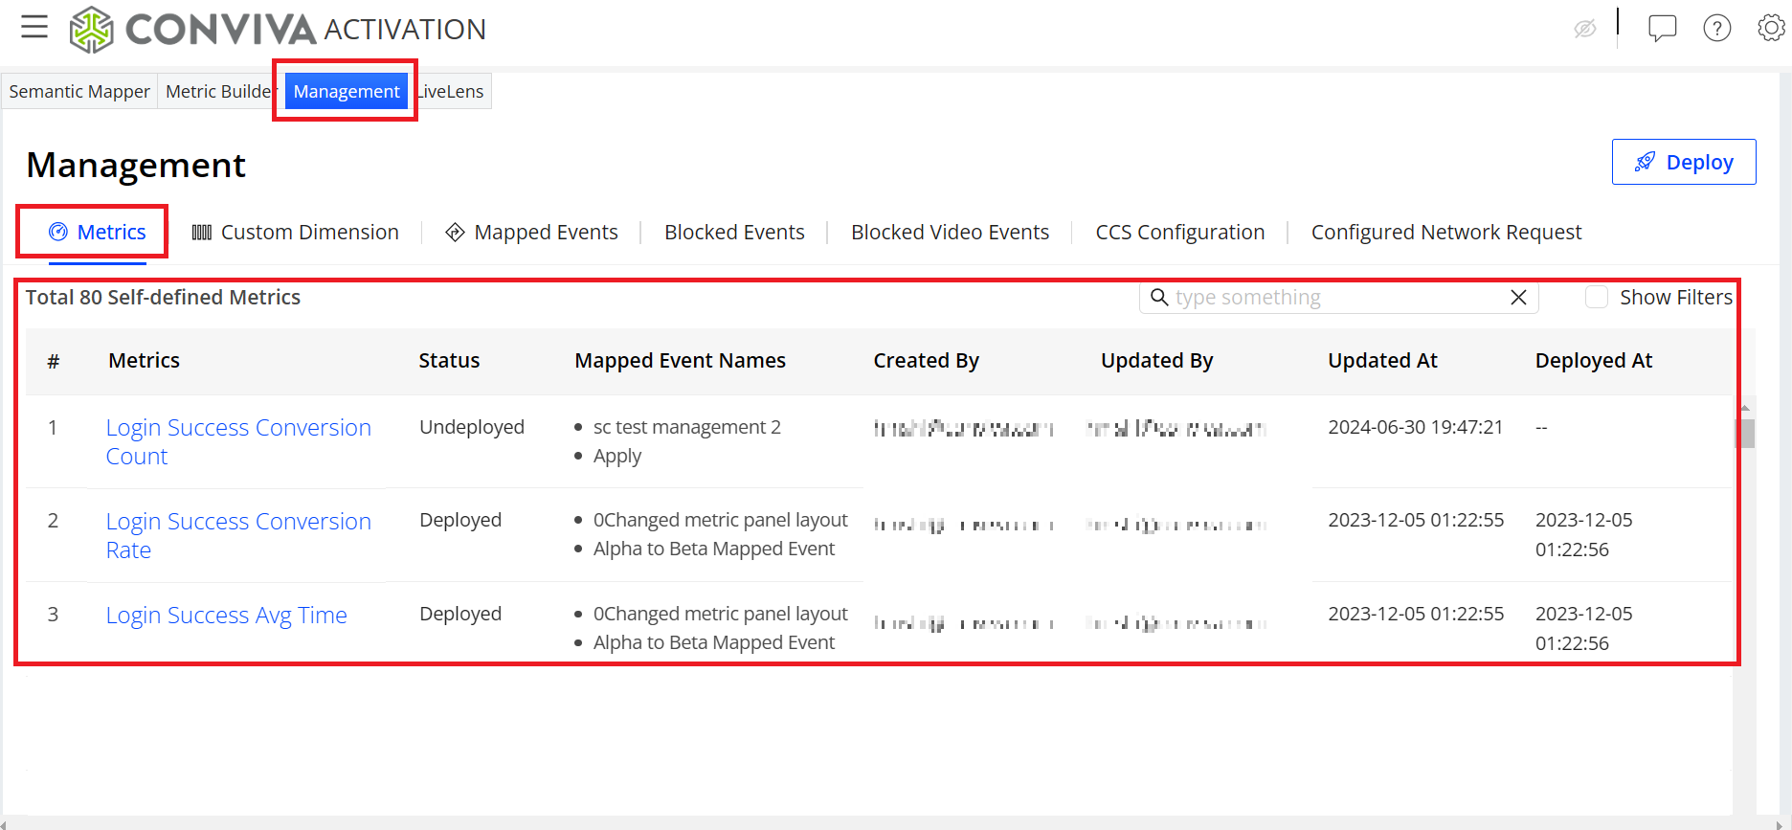This screenshot has width=1792, height=830.
Task: Toggle the crossed-out eye visibility icon
Action: [x=1585, y=29]
